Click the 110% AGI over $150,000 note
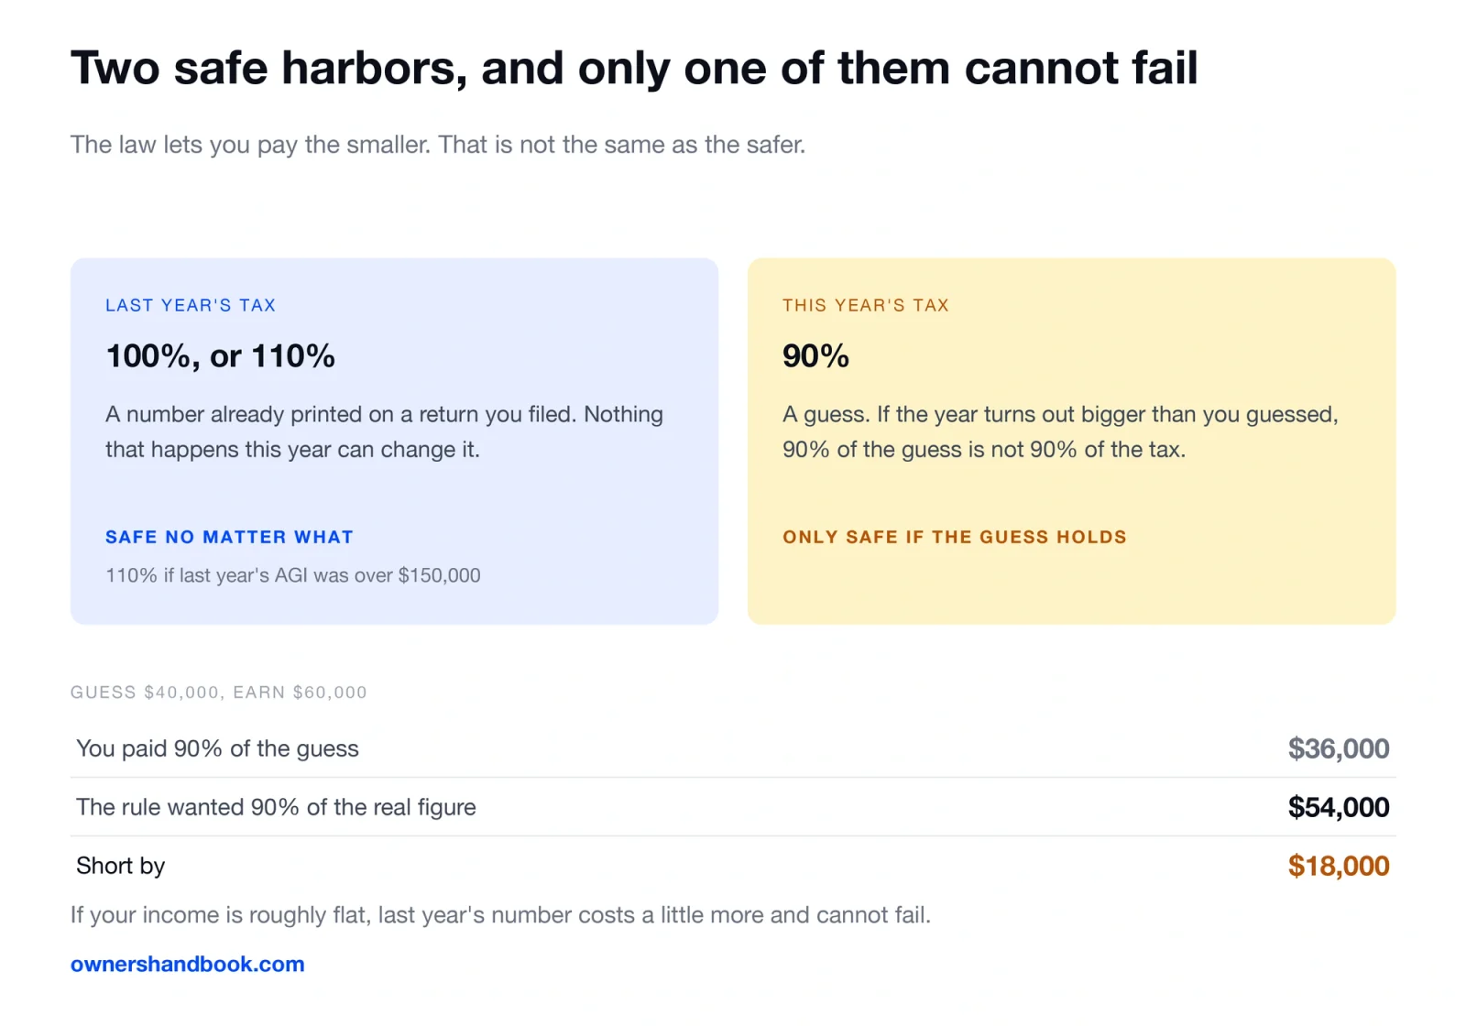This screenshot has height=1026, width=1466. coord(292,575)
